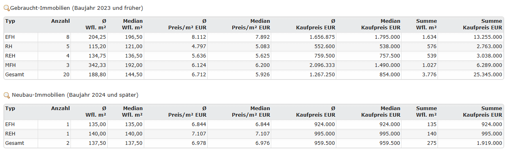Select the REH row in Gebraucht table
Screen dimensions: 508x153
254,56
